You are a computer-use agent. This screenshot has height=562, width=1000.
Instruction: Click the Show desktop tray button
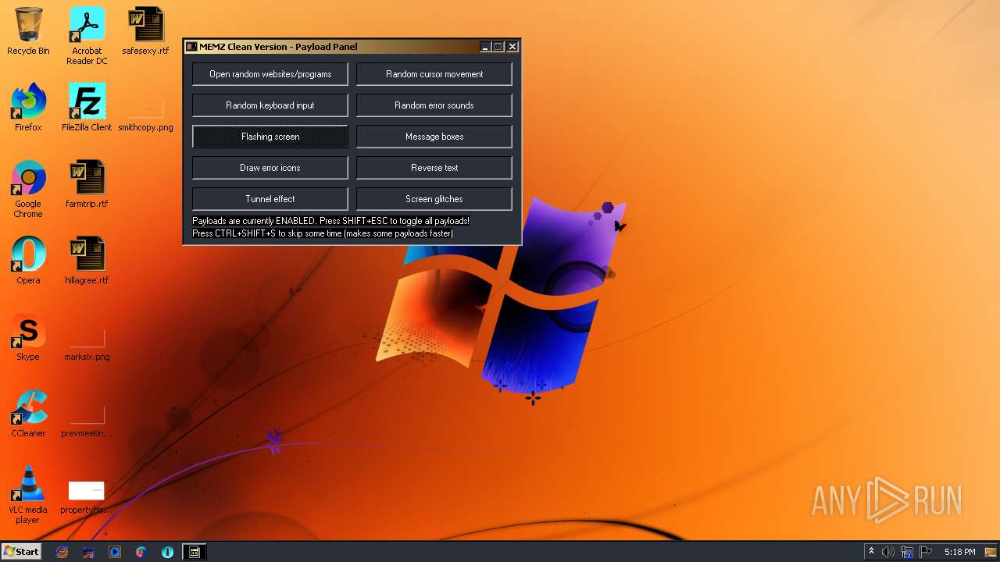pyautogui.click(x=992, y=552)
